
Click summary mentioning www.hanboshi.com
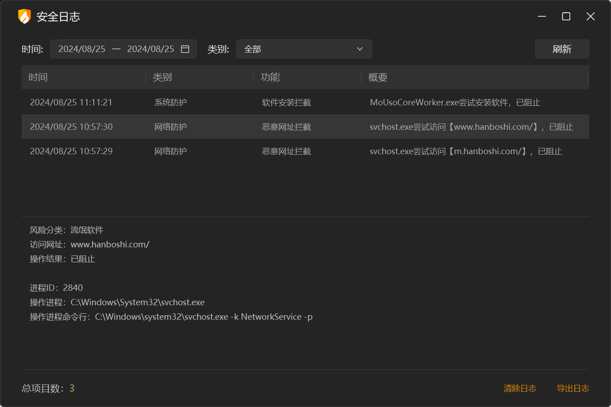pyautogui.click(x=472, y=127)
